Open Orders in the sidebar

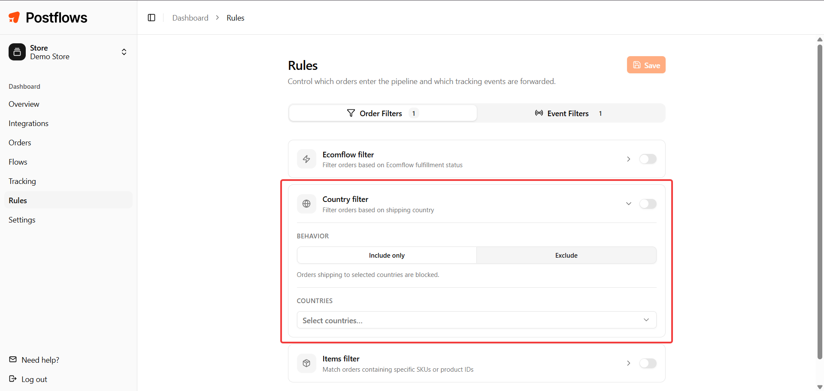pyautogui.click(x=68, y=143)
